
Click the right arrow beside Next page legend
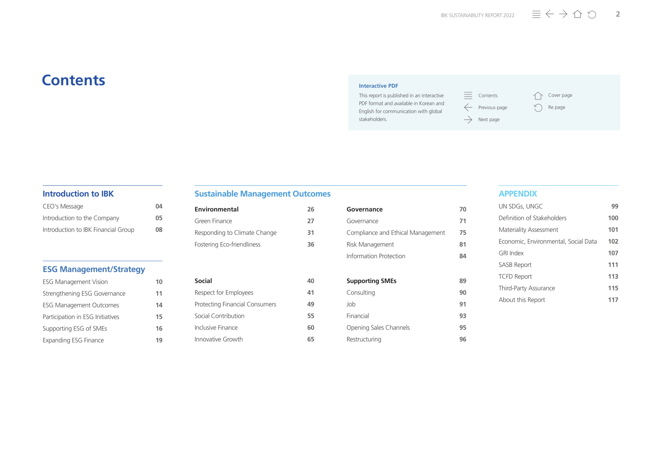point(468,120)
